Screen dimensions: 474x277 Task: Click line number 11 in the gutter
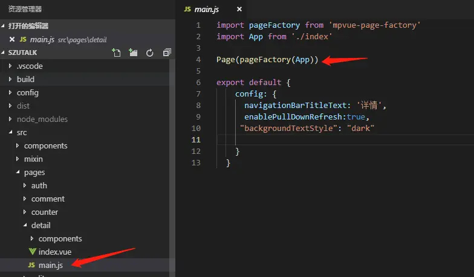[x=196, y=140]
